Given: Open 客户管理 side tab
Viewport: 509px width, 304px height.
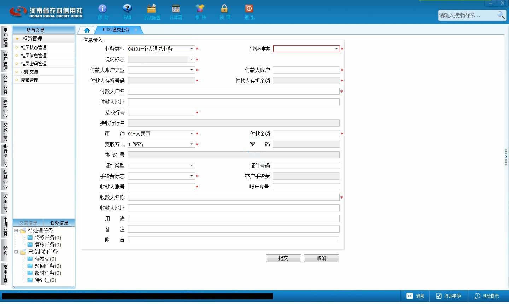Looking at the screenshot, I should point(5,61).
